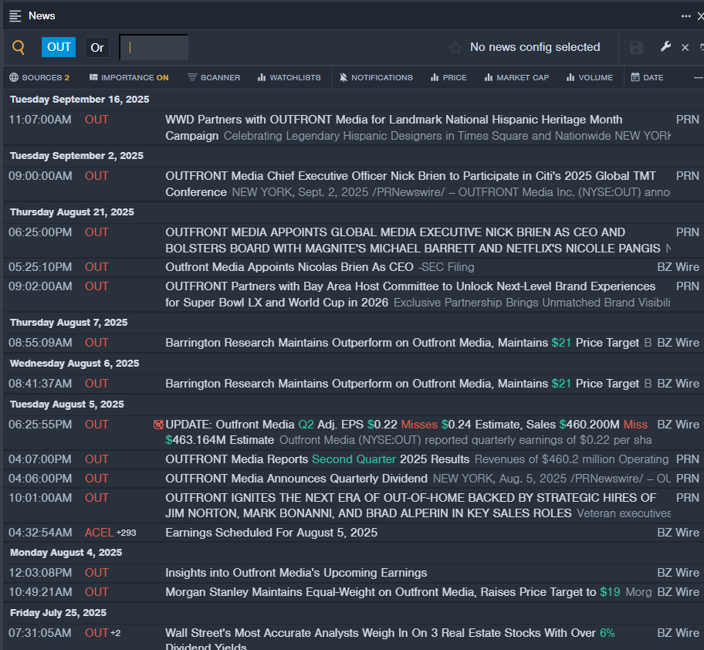Open the Watchlists filter menu
The height and width of the screenshot is (650, 704).
(289, 77)
